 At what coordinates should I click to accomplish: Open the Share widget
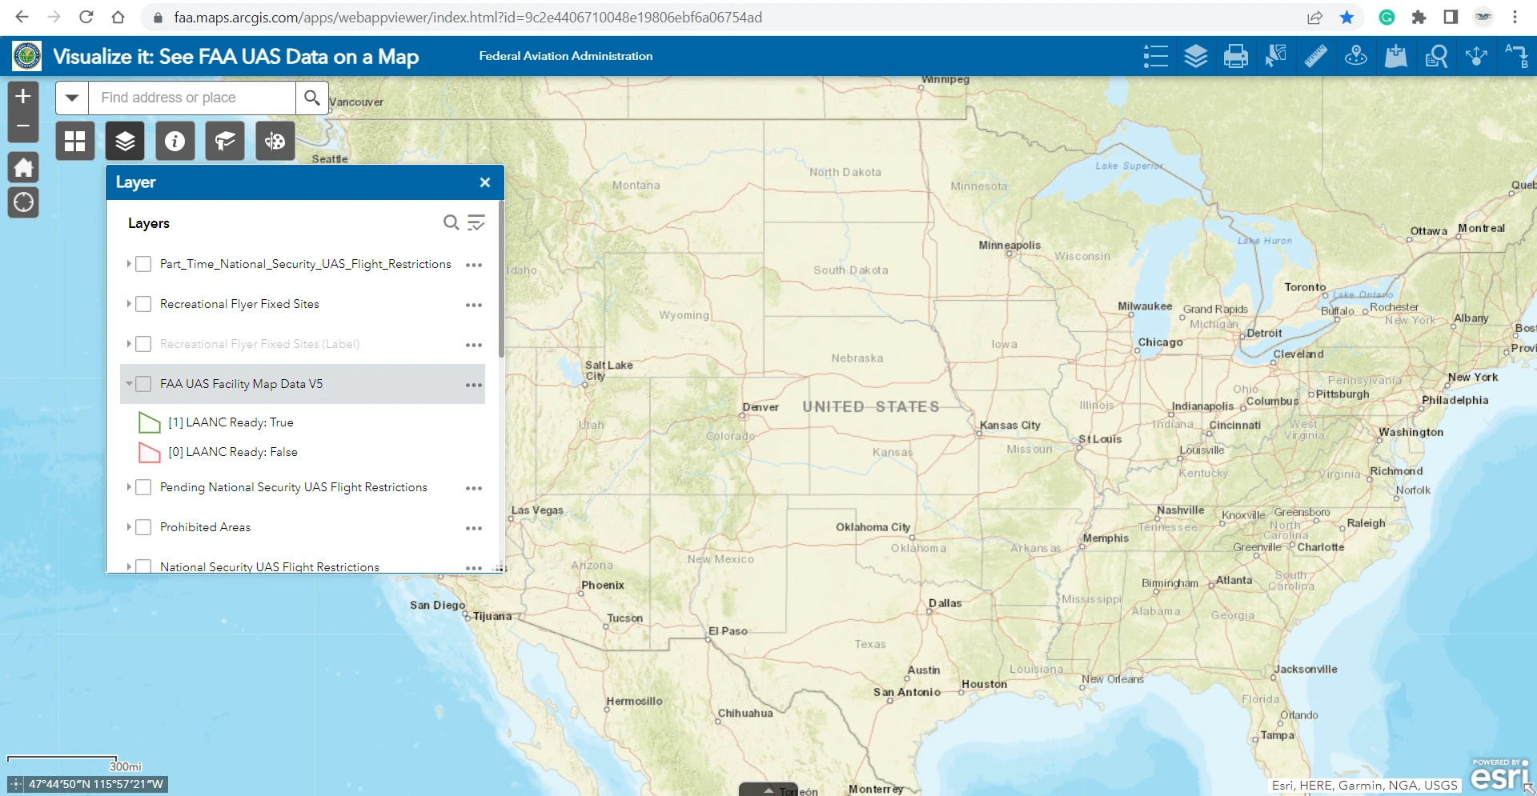click(x=1476, y=56)
